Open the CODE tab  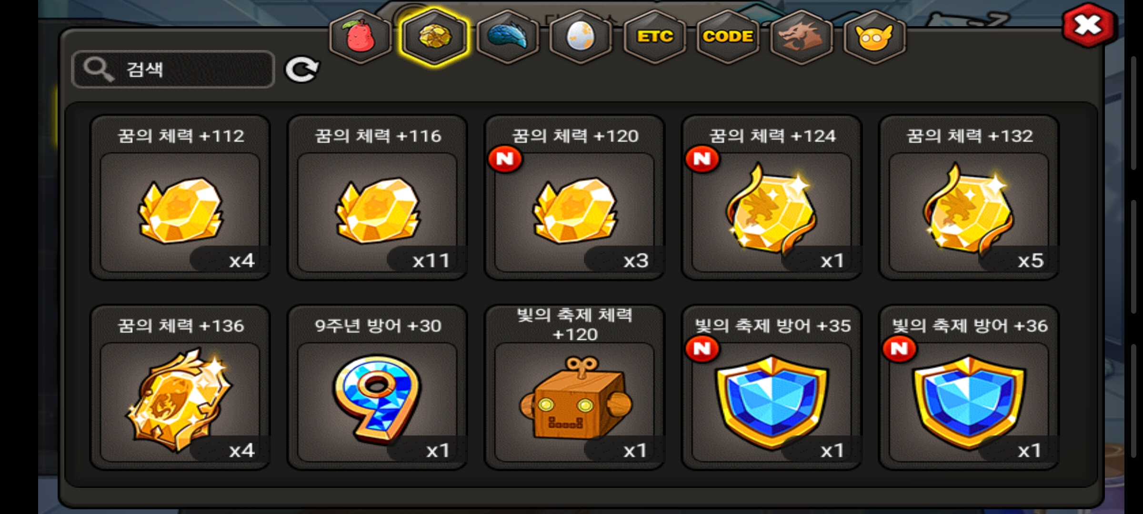pyautogui.click(x=728, y=37)
